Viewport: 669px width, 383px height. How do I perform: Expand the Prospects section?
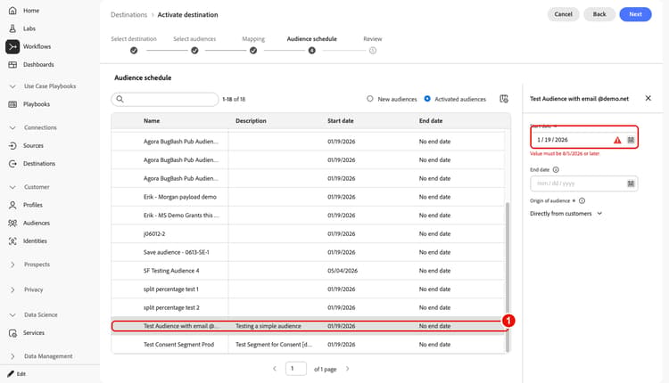click(x=12, y=265)
